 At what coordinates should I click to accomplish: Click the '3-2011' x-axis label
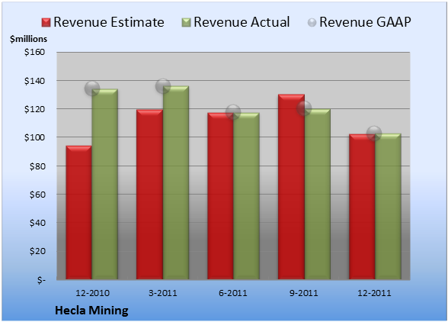point(163,293)
